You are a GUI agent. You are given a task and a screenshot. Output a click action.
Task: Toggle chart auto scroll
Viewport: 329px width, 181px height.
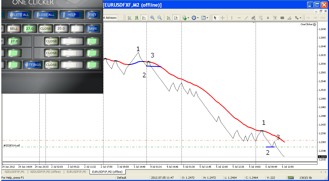tap(169, 18)
